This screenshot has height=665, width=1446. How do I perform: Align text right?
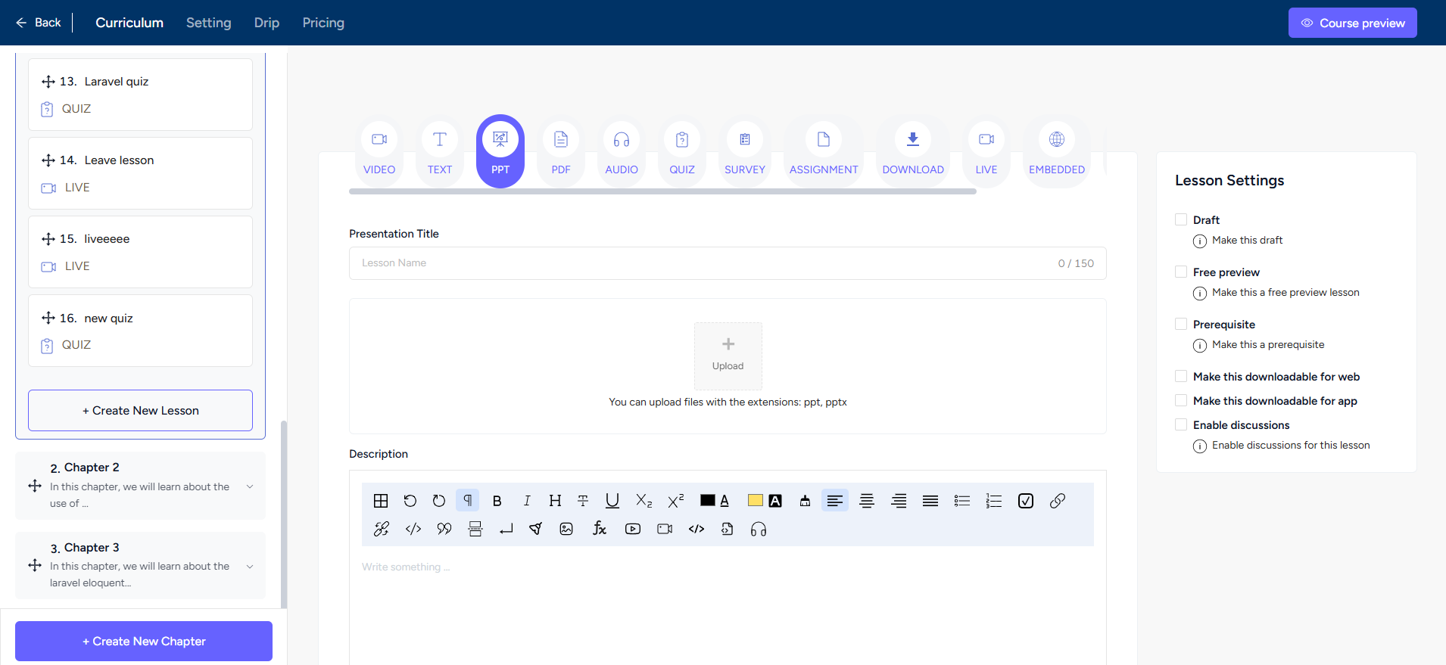coord(899,501)
